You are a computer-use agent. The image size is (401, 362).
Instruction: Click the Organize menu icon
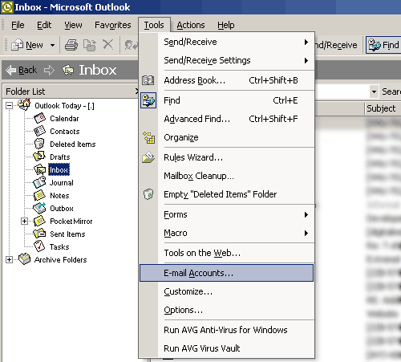(x=149, y=137)
